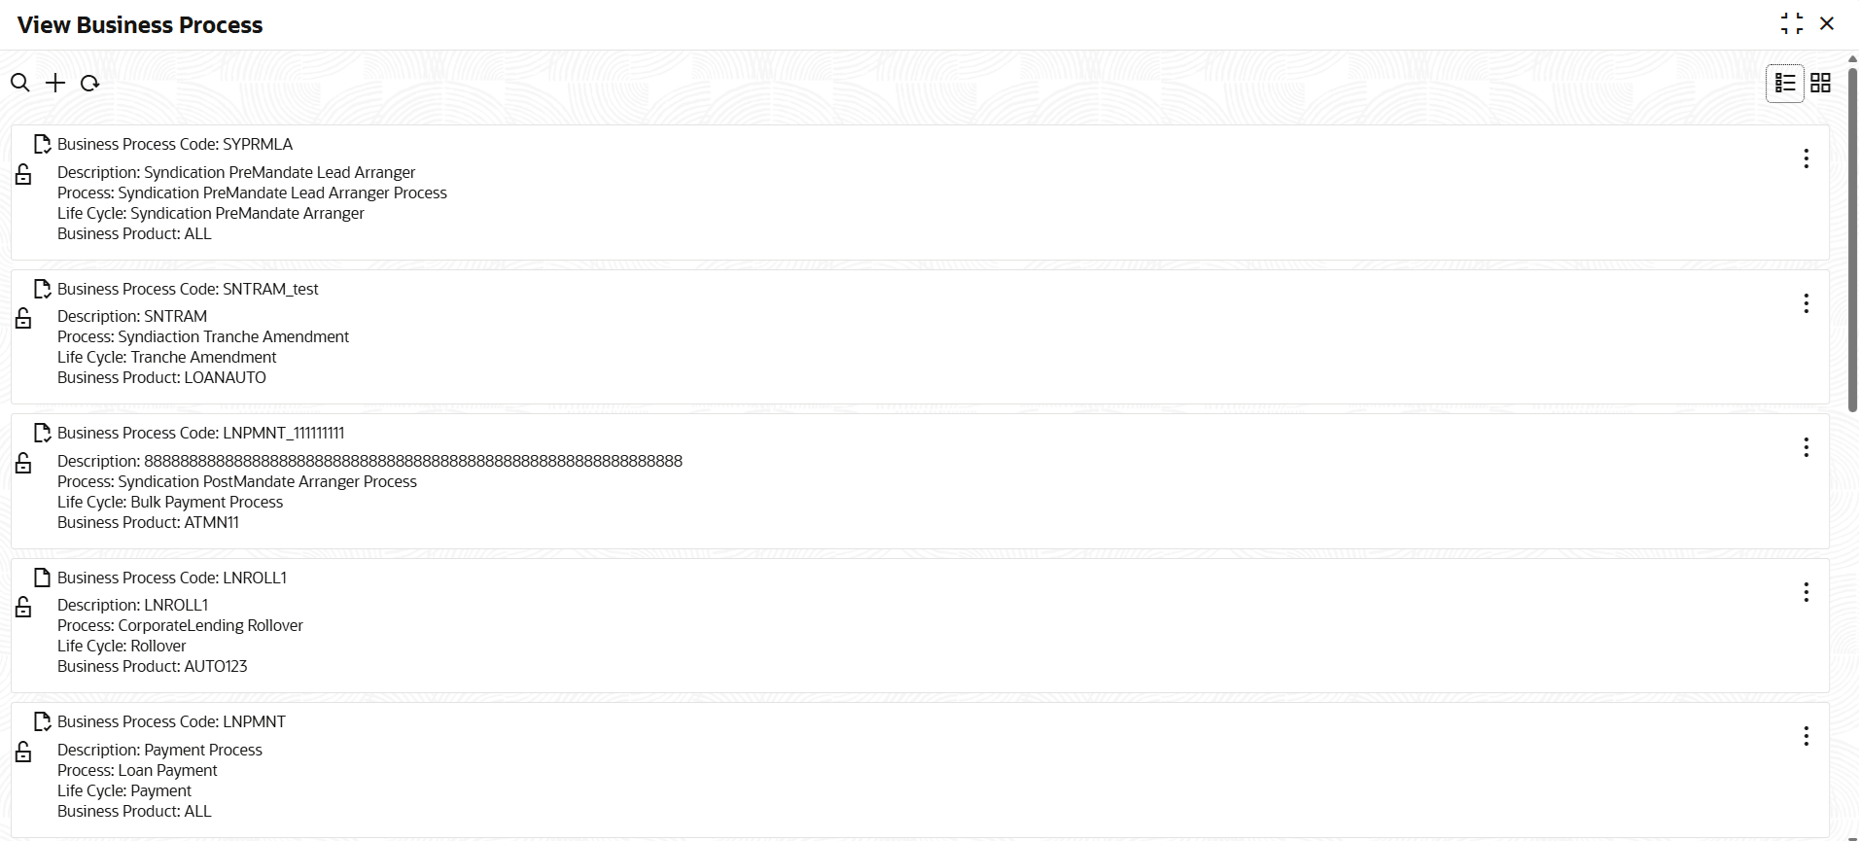
Task: Click the document icon on SYPRMLA card
Action: (41, 143)
